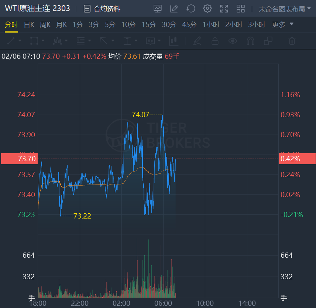Switch to the 日K timeframe tab
The height and width of the screenshot is (308, 316).
coord(29,25)
